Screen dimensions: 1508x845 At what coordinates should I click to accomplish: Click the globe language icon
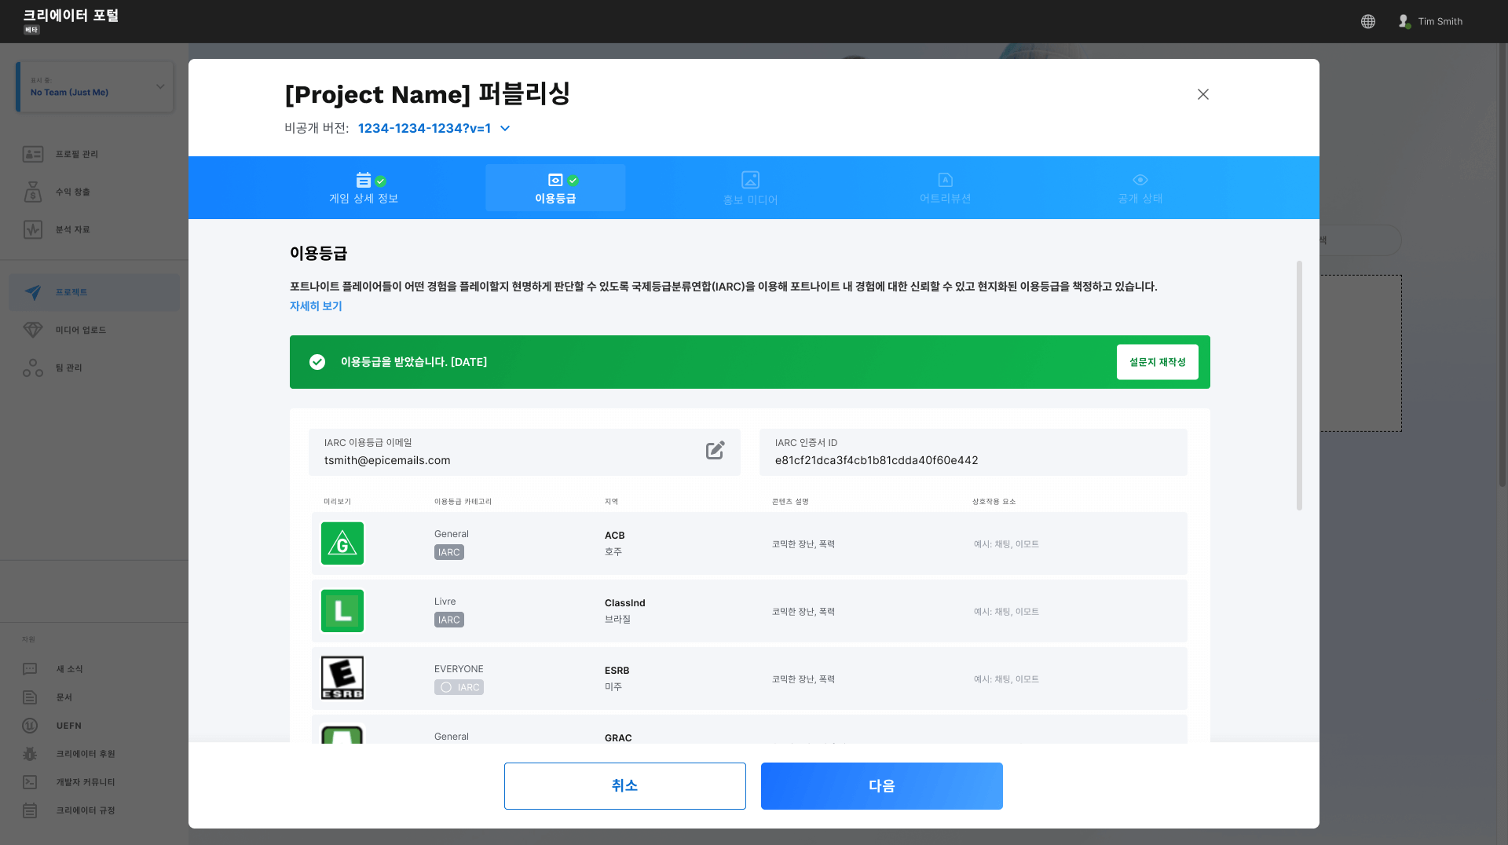click(x=1368, y=21)
